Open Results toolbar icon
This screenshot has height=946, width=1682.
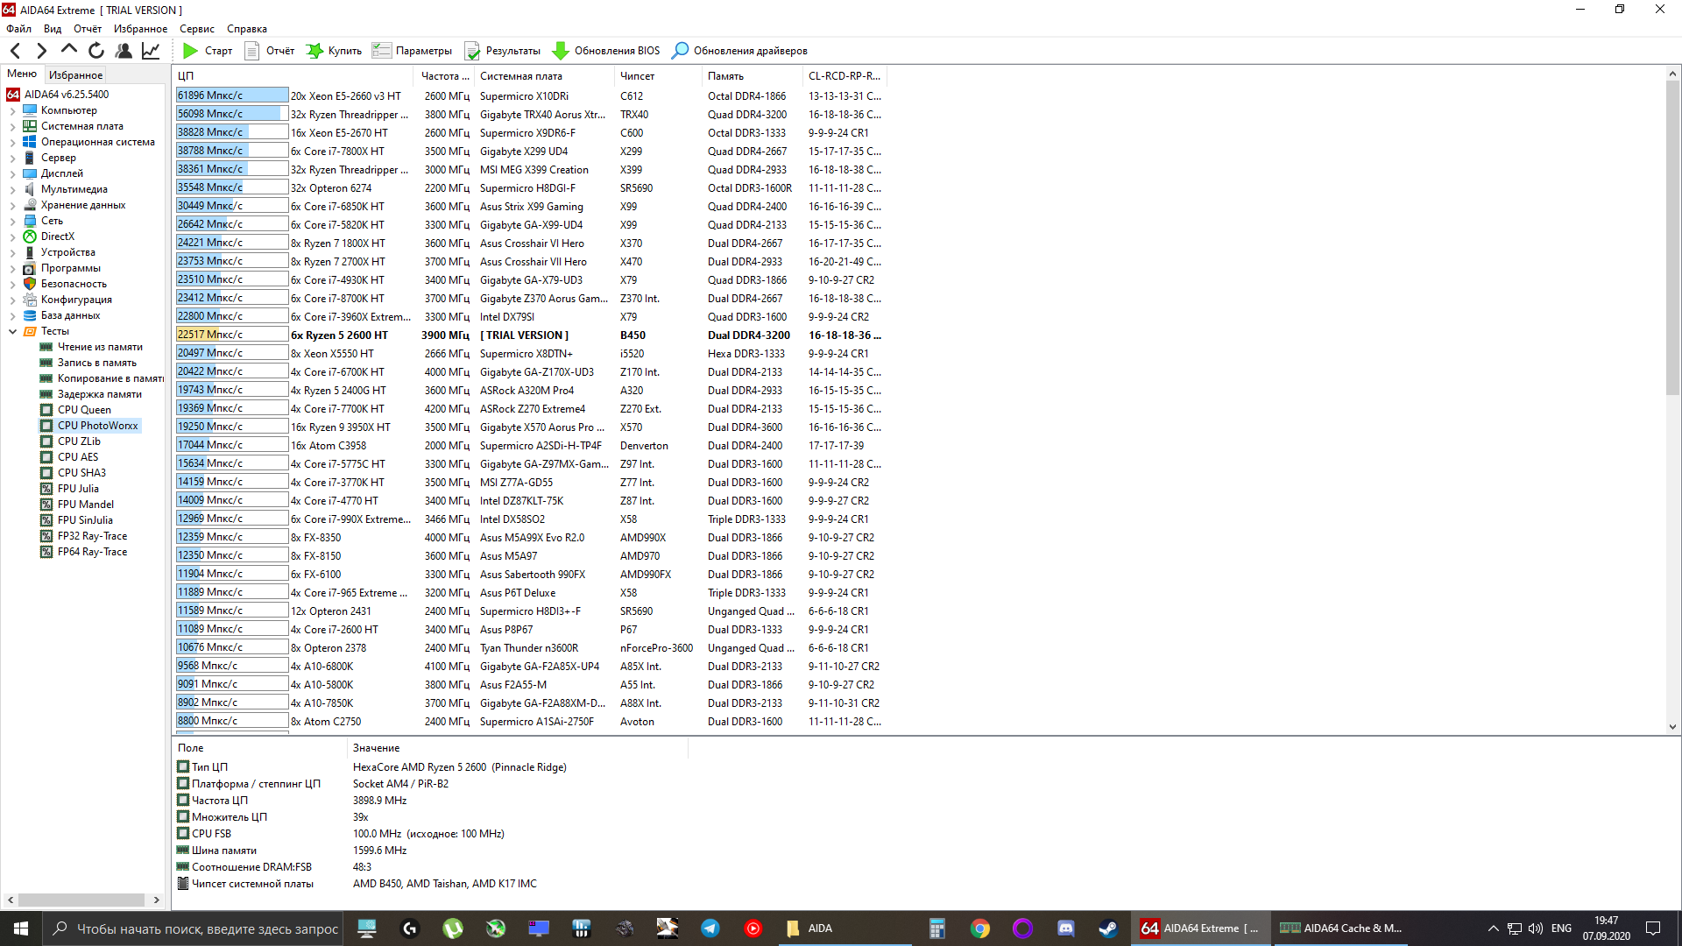(x=472, y=51)
